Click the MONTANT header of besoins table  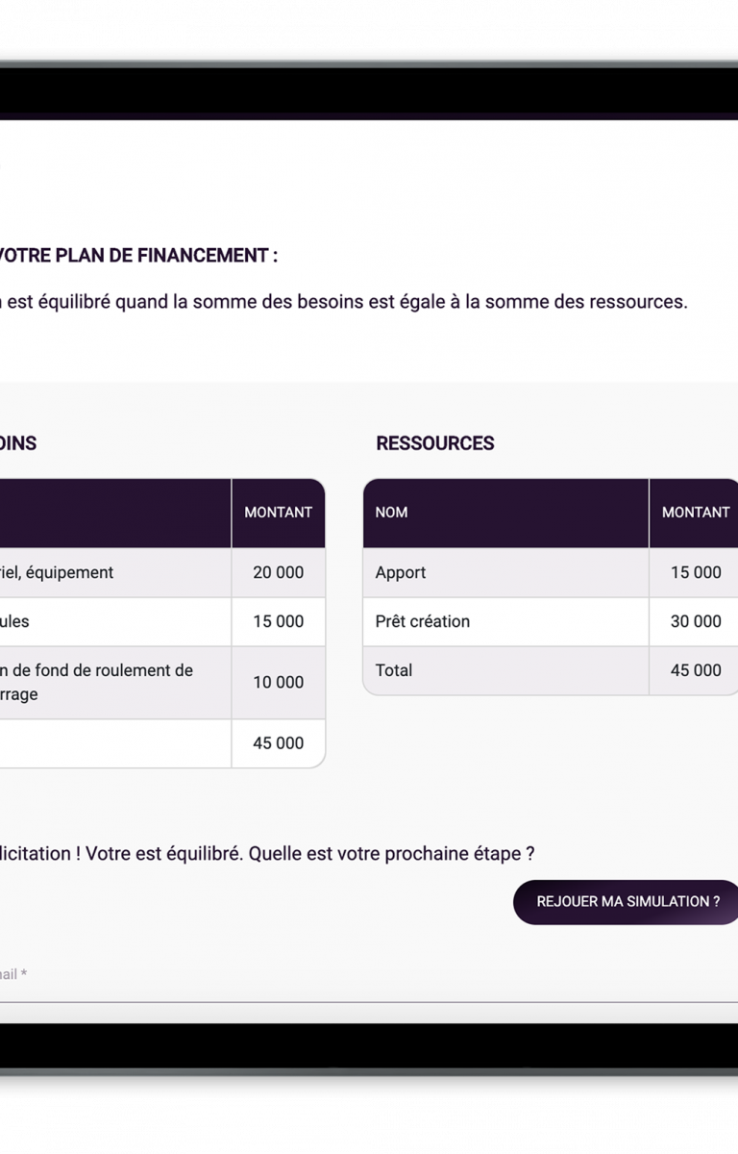click(x=278, y=513)
